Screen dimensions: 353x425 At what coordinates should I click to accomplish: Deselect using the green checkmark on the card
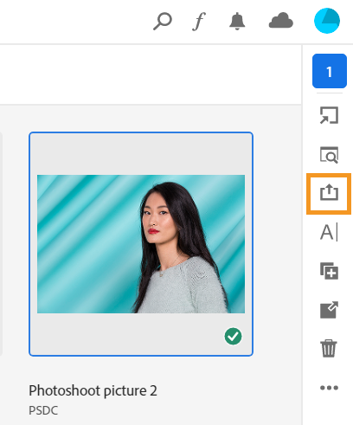[x=233, y=337]
